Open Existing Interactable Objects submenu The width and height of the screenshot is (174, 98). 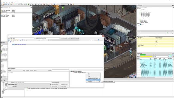tap(93, 78)
